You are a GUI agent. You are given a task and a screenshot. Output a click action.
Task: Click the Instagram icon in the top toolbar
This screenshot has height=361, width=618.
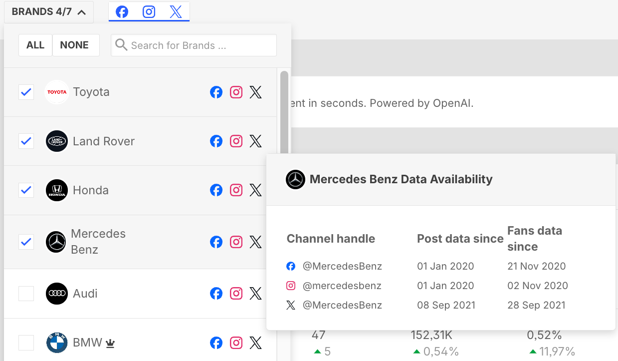(149, 11)
